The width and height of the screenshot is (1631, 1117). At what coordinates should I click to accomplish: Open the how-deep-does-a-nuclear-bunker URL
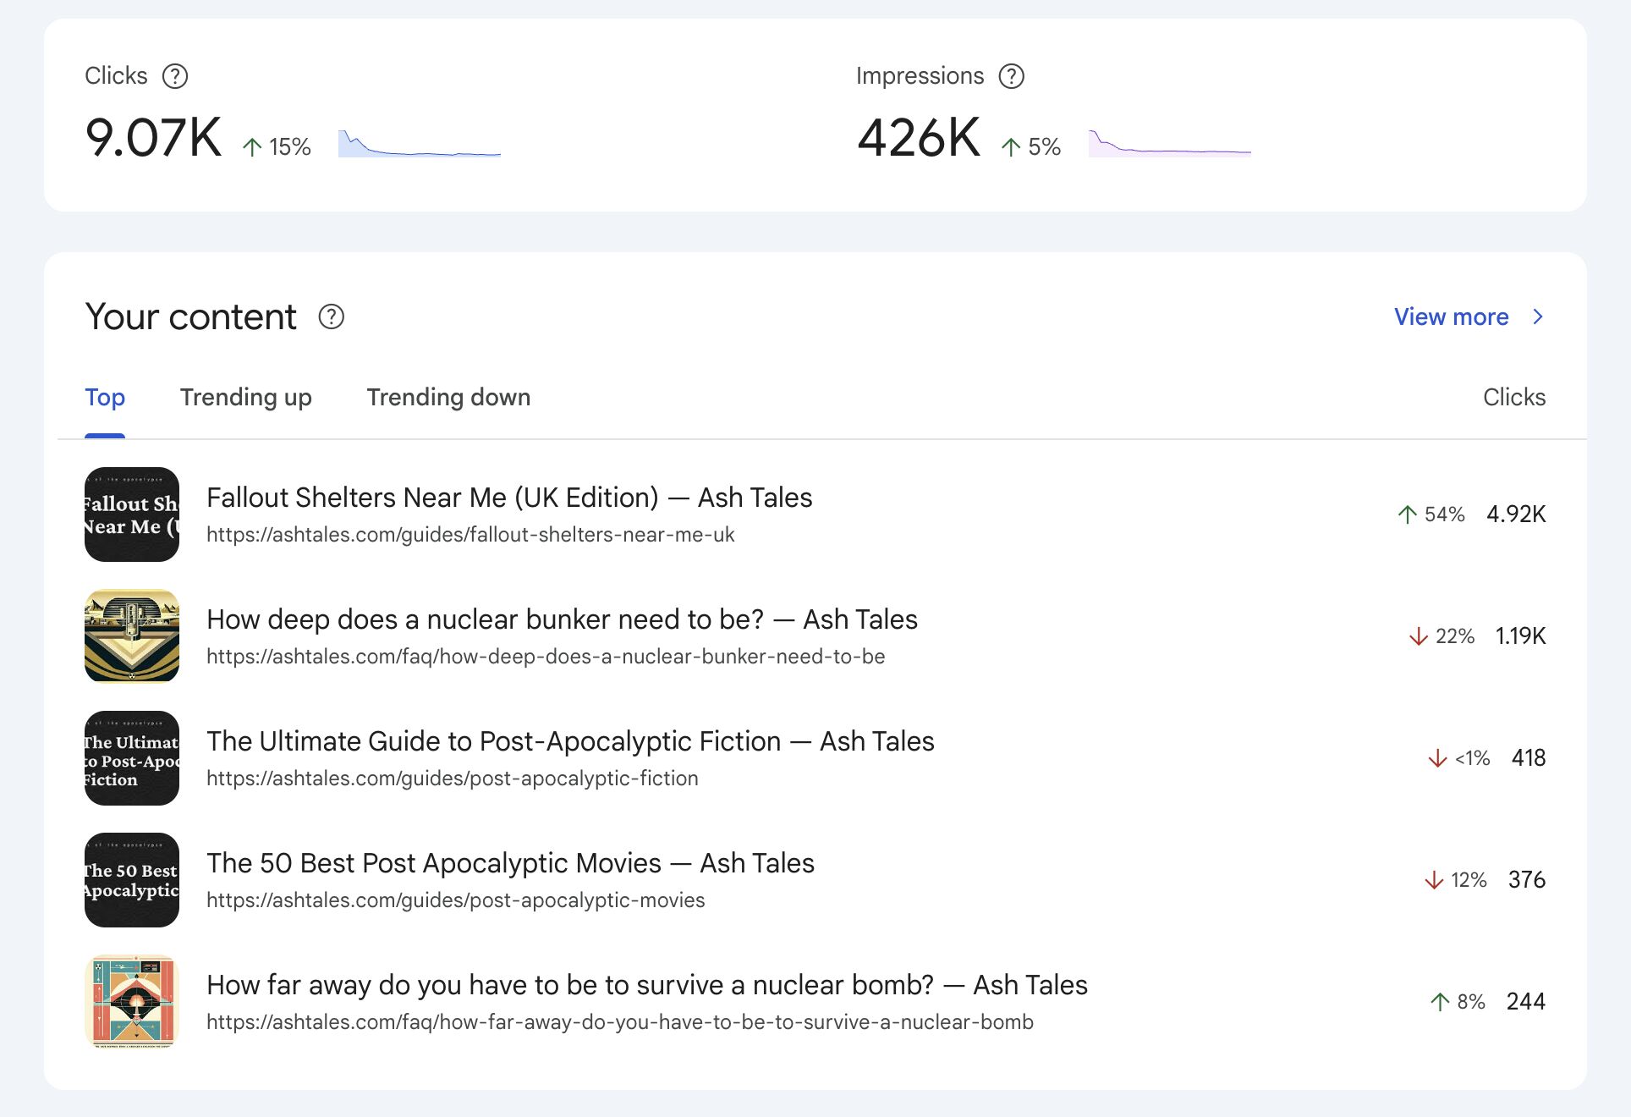(546, 657)
